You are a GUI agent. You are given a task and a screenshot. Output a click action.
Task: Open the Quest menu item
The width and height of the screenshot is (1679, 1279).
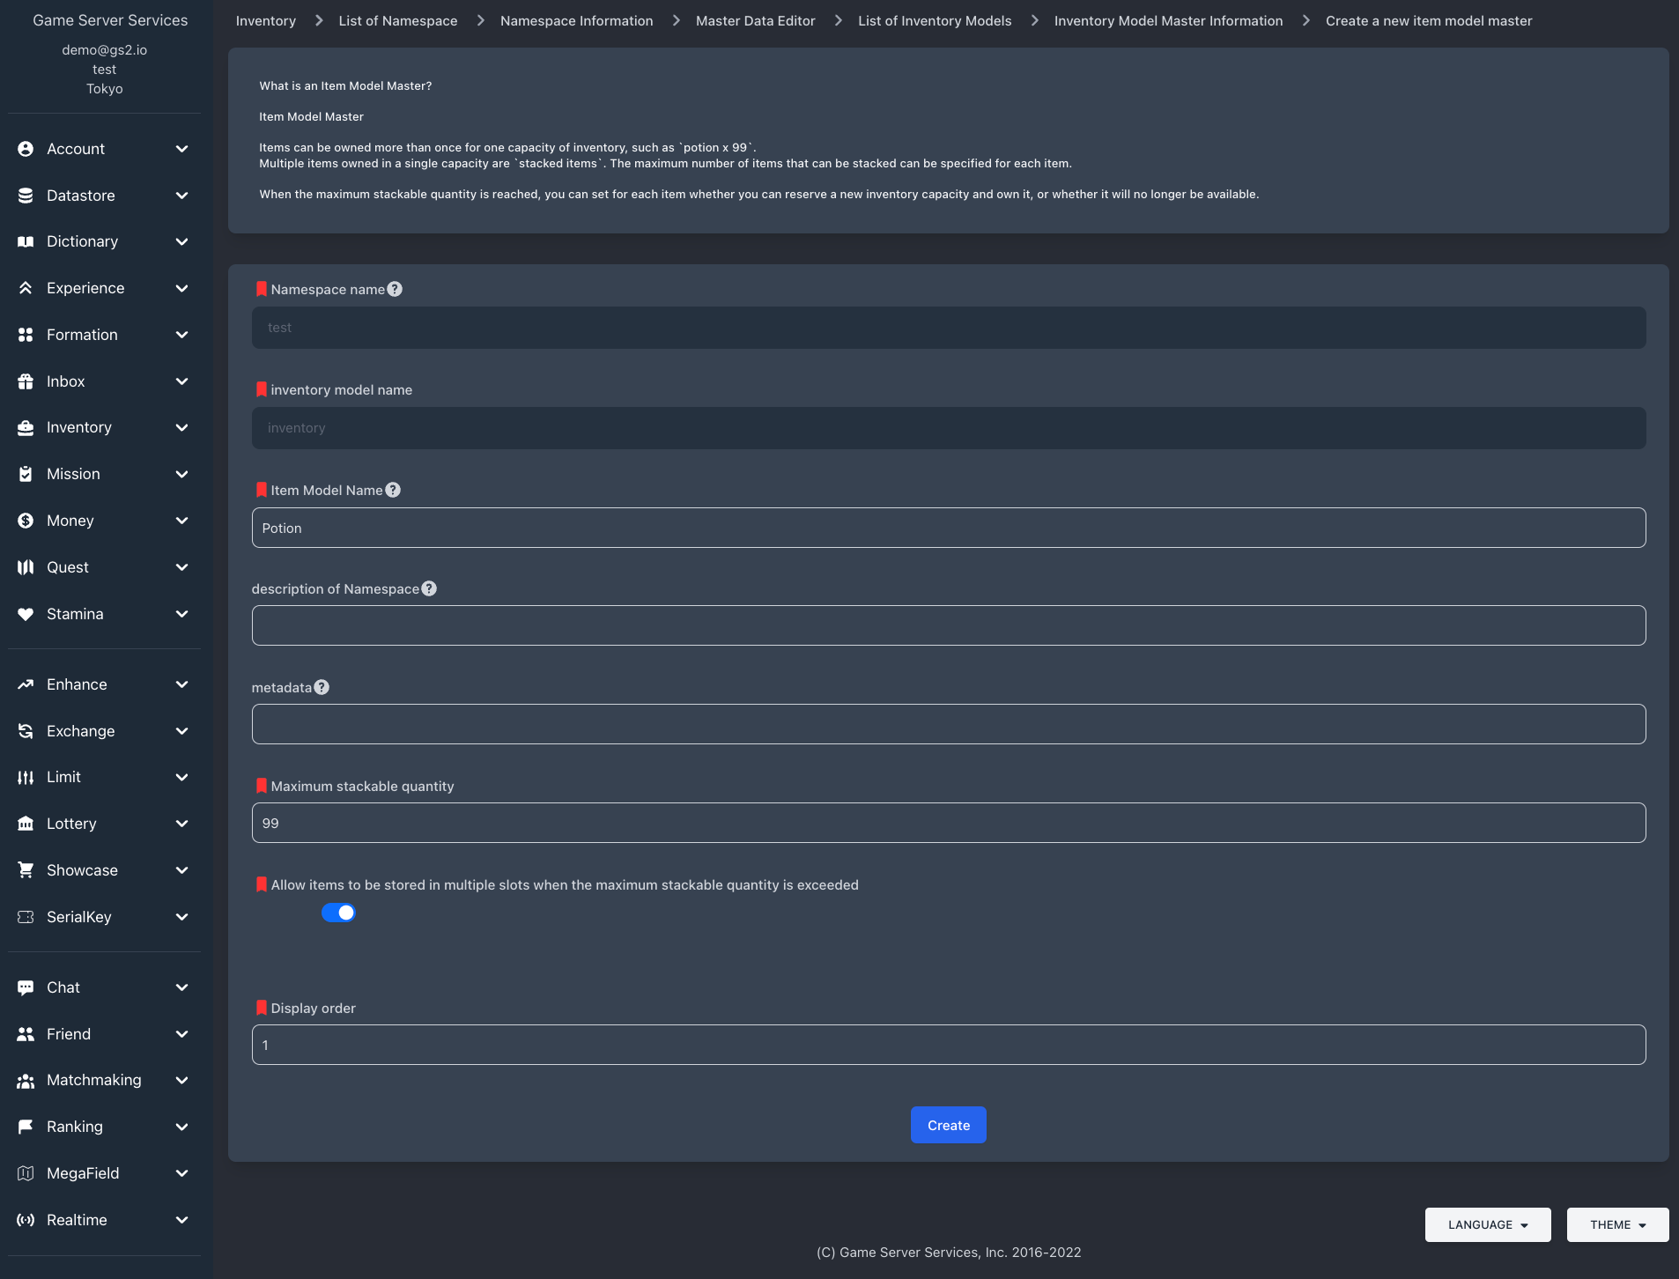pyautogui.click(x=104, y=567)
